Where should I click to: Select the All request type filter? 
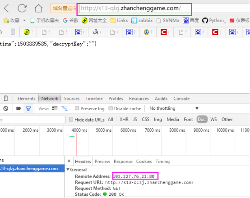[x=111, y=119]
